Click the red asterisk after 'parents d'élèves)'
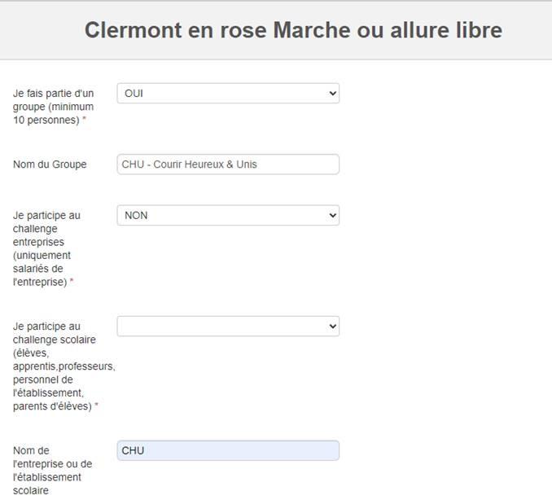The image size is (552, 500). 96,406
